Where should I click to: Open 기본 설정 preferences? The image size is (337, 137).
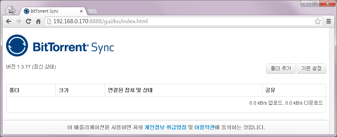(x=311, y=68)
